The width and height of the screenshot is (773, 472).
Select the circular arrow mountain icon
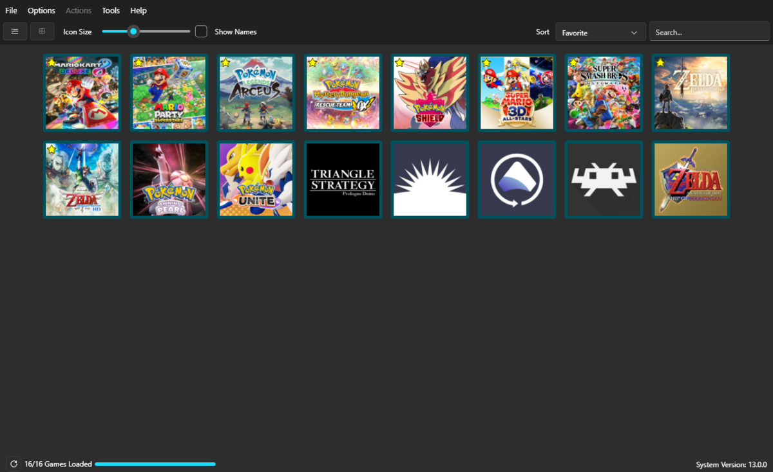pos(517,179)
